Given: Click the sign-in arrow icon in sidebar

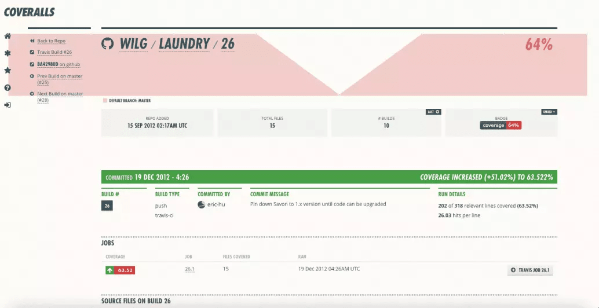Looking at the screenshot, I should 8,105.
